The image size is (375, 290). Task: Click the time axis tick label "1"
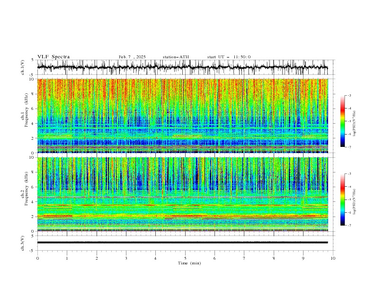(x=67, y=258)
